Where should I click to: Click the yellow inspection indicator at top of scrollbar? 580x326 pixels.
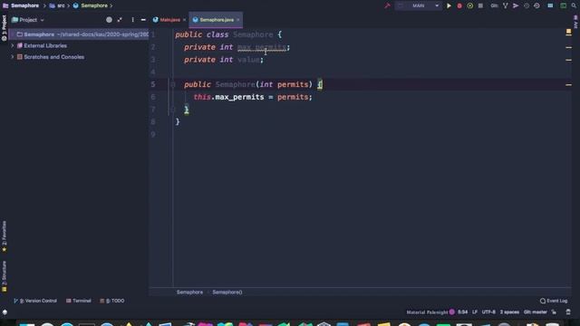[x=568, y=33]
